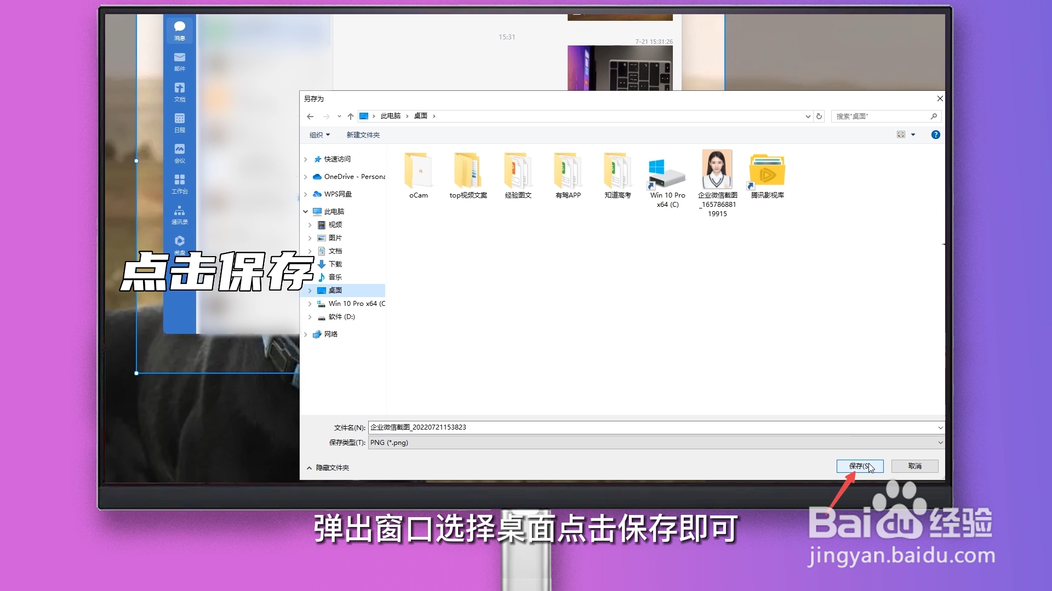Click the 取消 cancel button
The height and width of the screenshot is (591, 1052).
pos(914,466)
